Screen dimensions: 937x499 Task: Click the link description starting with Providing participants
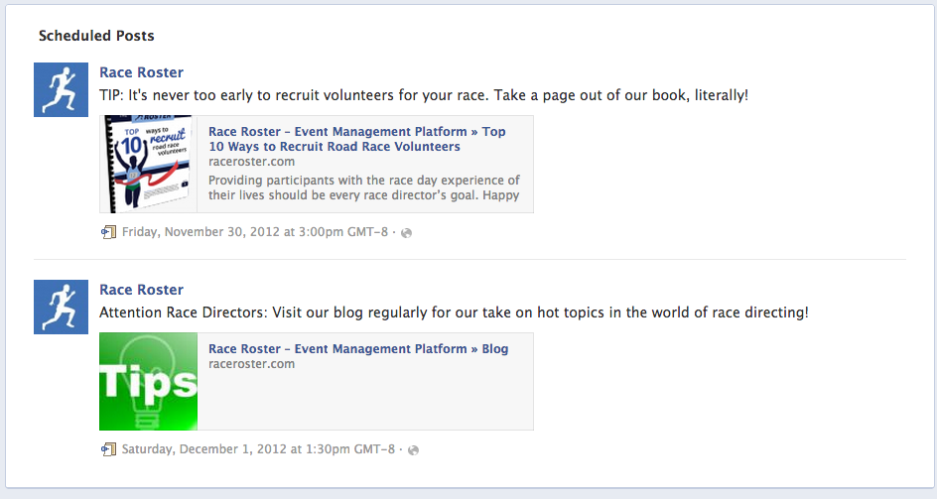[363, 188]
